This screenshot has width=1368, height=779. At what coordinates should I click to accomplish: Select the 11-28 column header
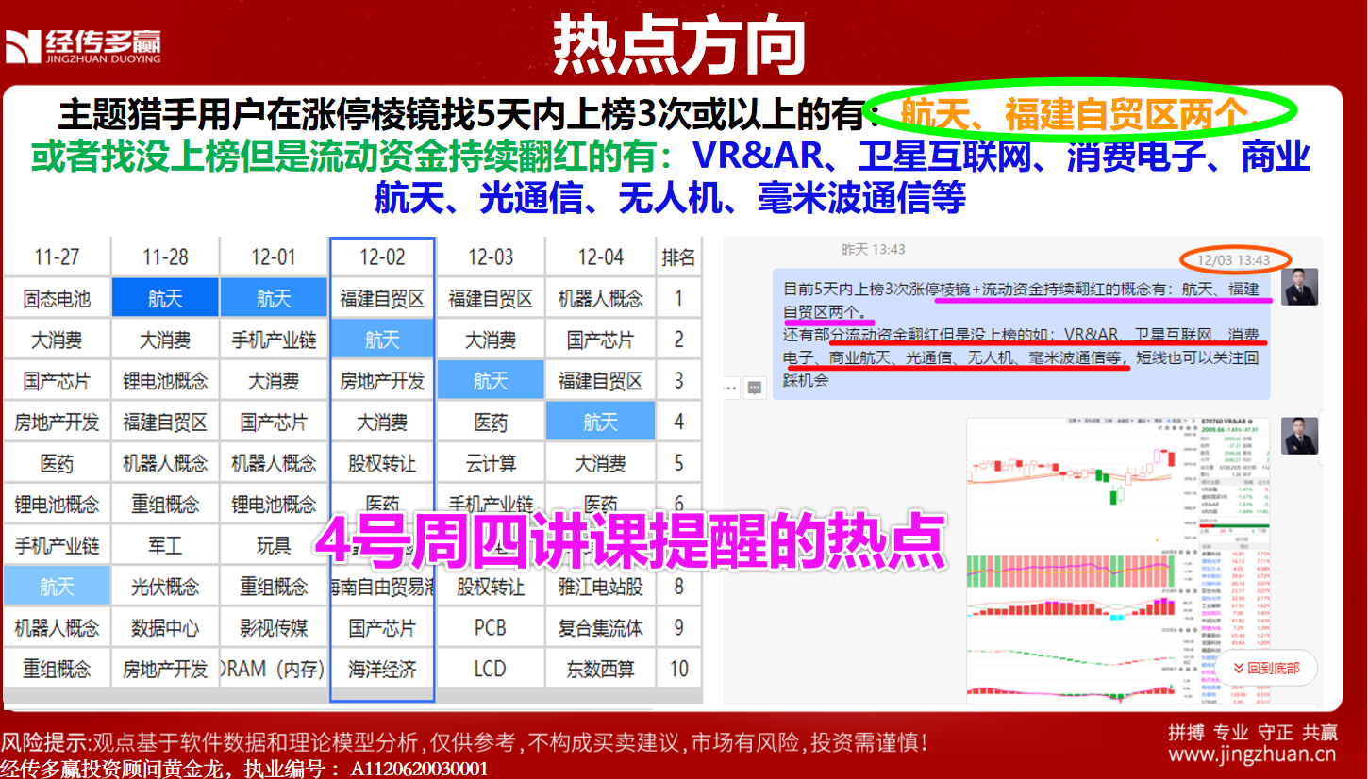165,257
